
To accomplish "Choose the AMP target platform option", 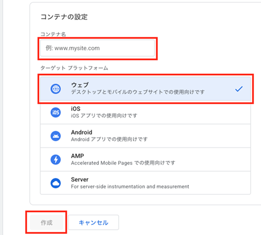I will point(145,160).
